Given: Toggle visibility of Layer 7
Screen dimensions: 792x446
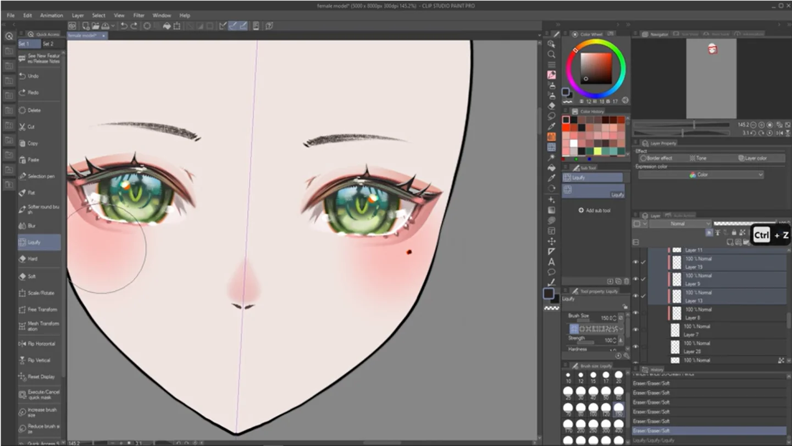Looking at the screenshot, I should 635,330.
